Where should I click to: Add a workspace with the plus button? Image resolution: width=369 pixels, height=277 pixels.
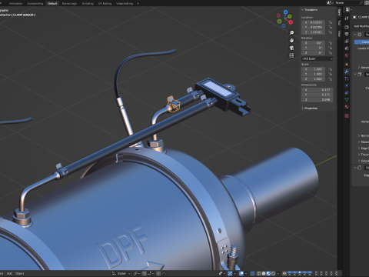138,3
